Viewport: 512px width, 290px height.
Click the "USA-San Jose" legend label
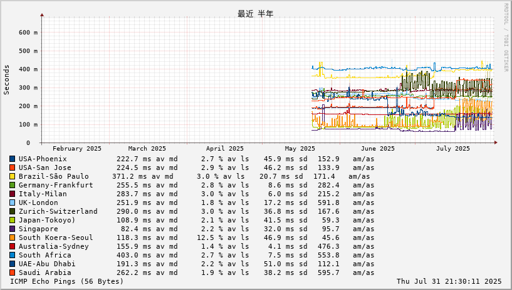tap(44, 167)
